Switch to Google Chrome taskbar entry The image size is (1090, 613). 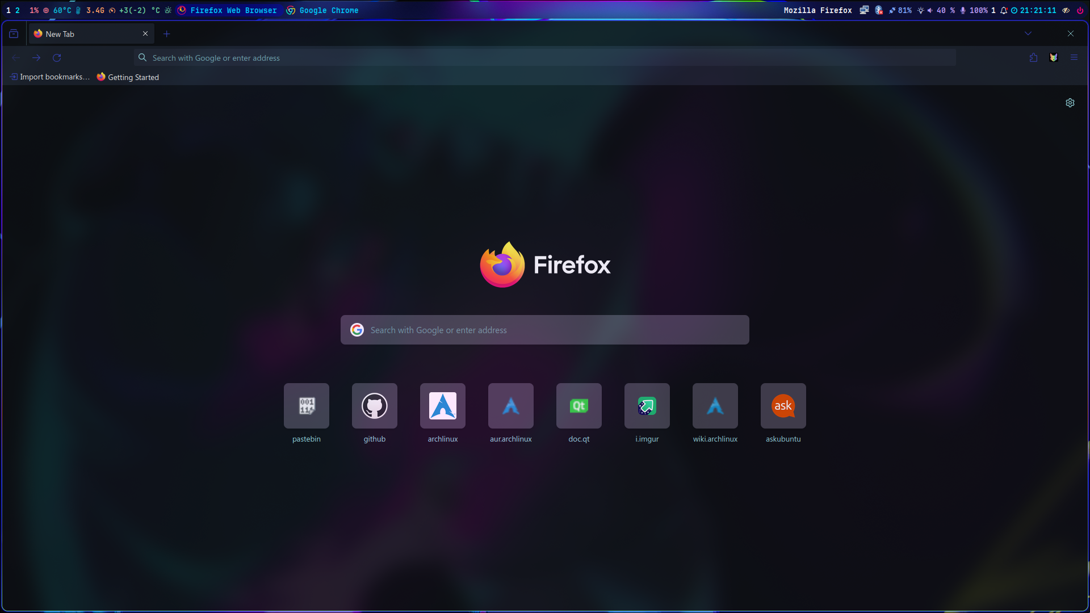click(x=322, y=10)
